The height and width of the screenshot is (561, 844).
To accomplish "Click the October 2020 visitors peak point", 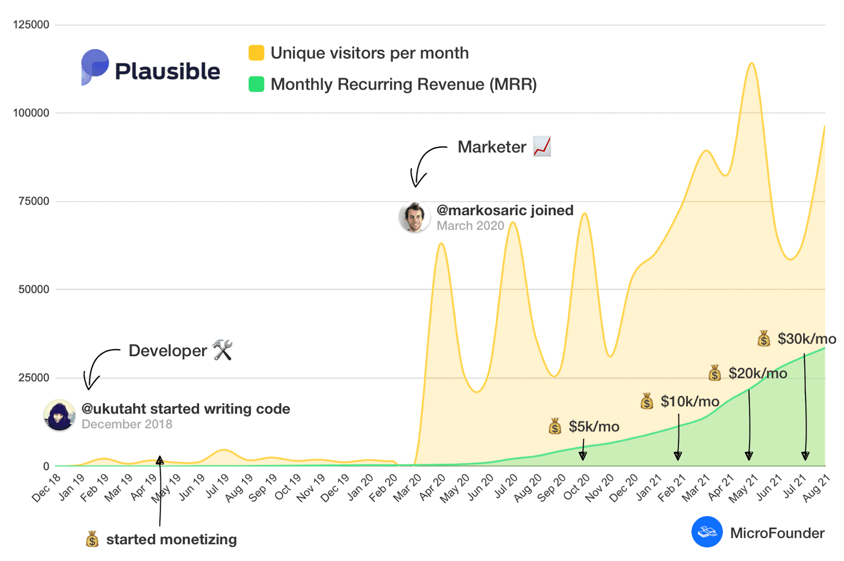I will pyautogui.click(x=584, y=213).
